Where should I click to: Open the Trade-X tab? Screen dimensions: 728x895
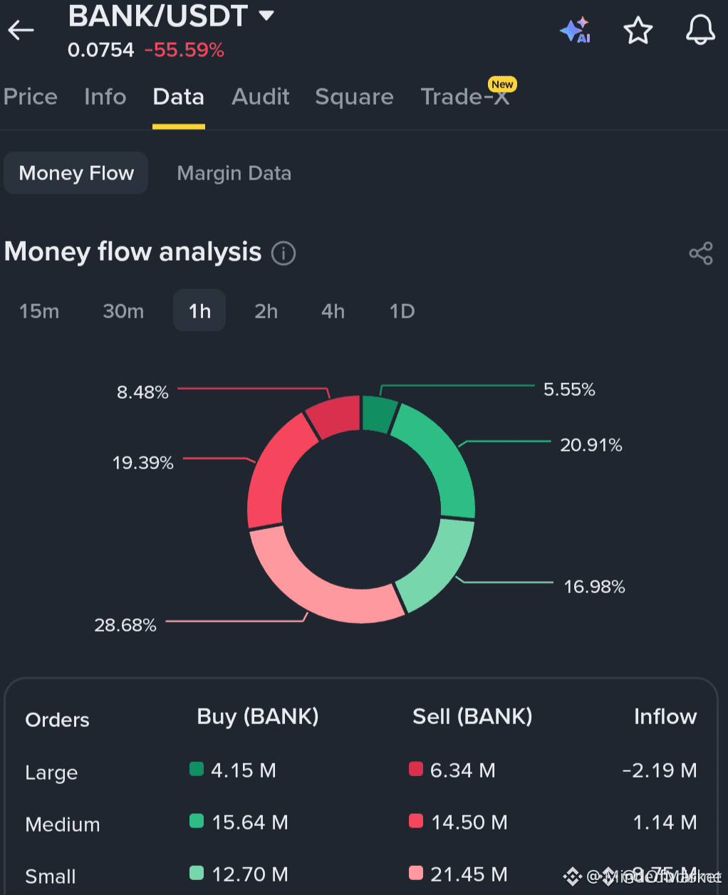coord(465,97)
